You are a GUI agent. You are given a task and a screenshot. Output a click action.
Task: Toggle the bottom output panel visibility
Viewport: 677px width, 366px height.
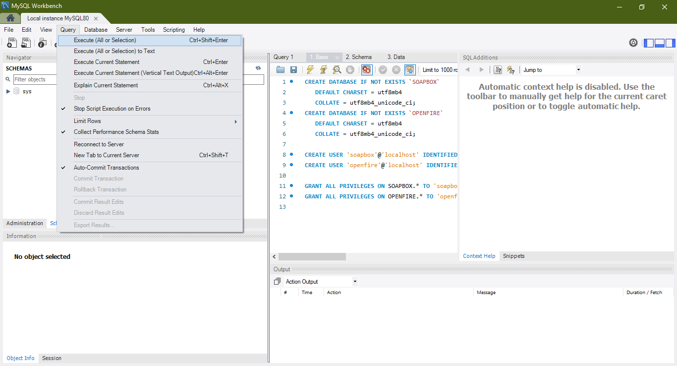click(659, 43)
